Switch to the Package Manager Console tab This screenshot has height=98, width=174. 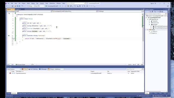tap(24, 93)
